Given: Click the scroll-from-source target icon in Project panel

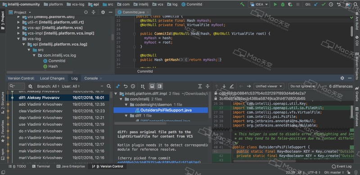Looking at the screenshot, I should tap(86, 13).
